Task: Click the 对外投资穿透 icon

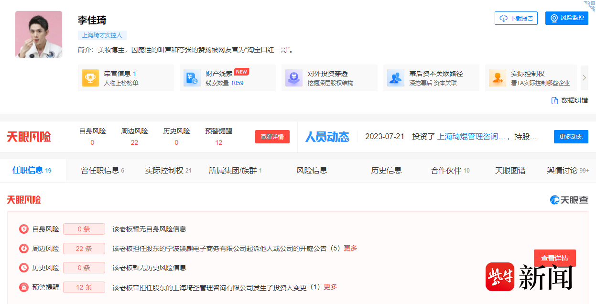Action: [294, 78]
